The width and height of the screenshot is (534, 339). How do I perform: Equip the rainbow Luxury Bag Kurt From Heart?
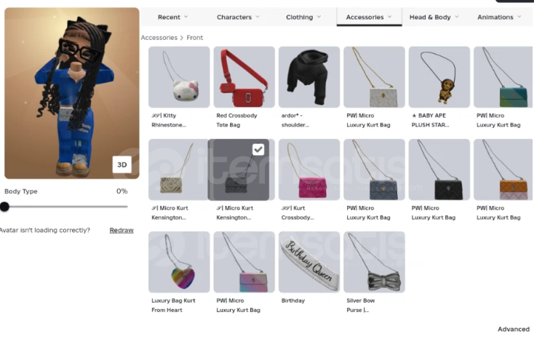click(179, 262)
